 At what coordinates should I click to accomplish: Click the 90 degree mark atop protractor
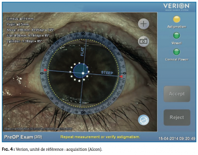83,34
